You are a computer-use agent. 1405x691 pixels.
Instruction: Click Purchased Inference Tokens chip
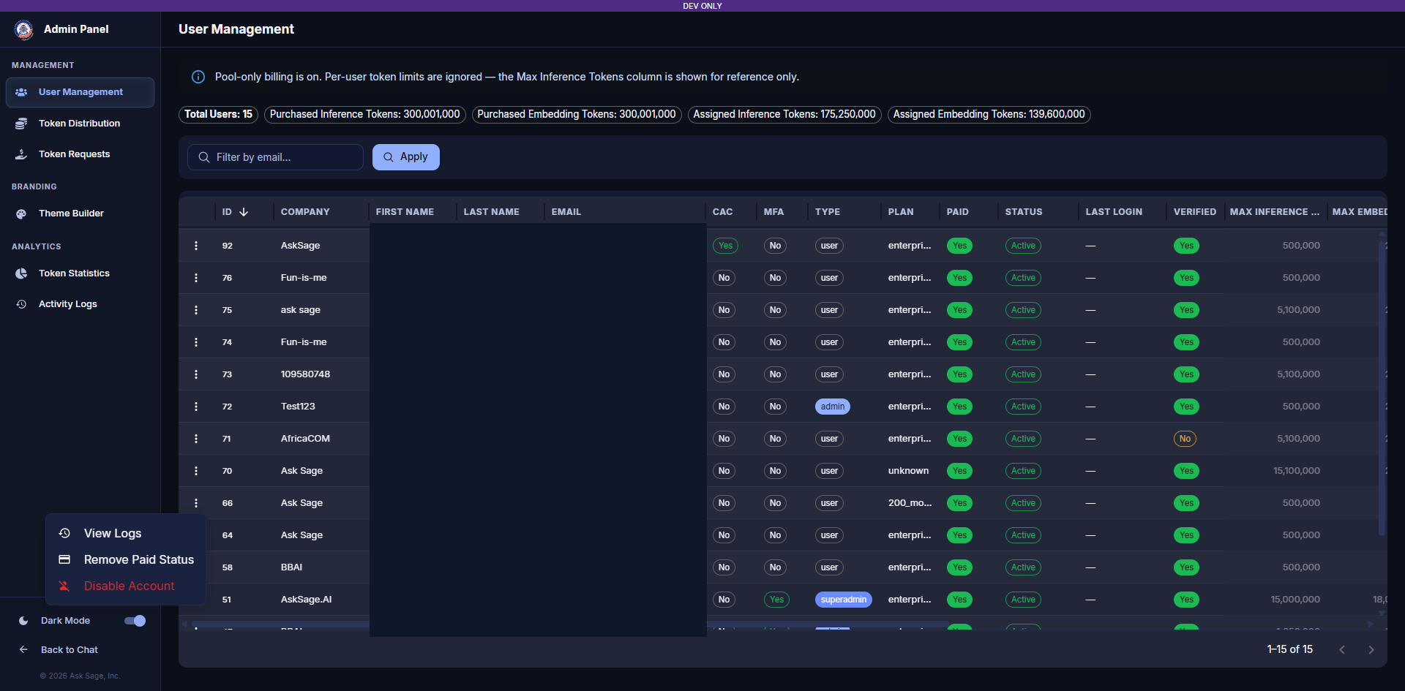365,115
